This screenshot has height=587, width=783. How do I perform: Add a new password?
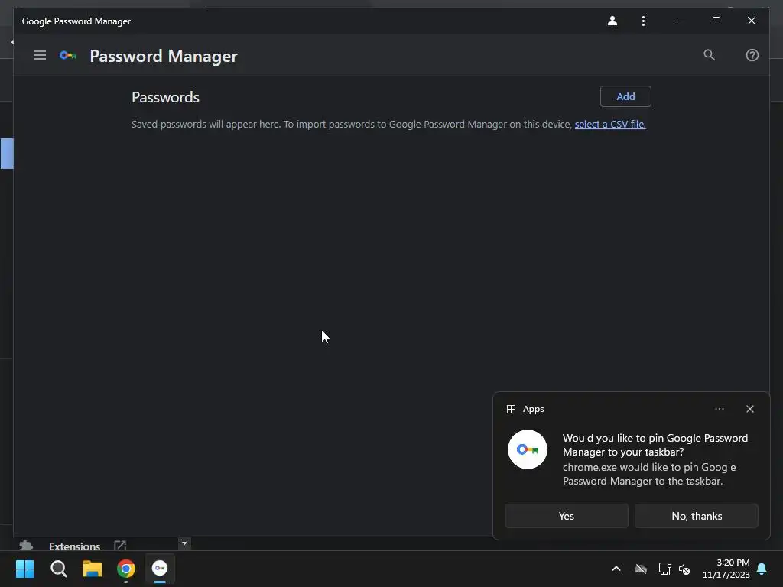point(625,96)
